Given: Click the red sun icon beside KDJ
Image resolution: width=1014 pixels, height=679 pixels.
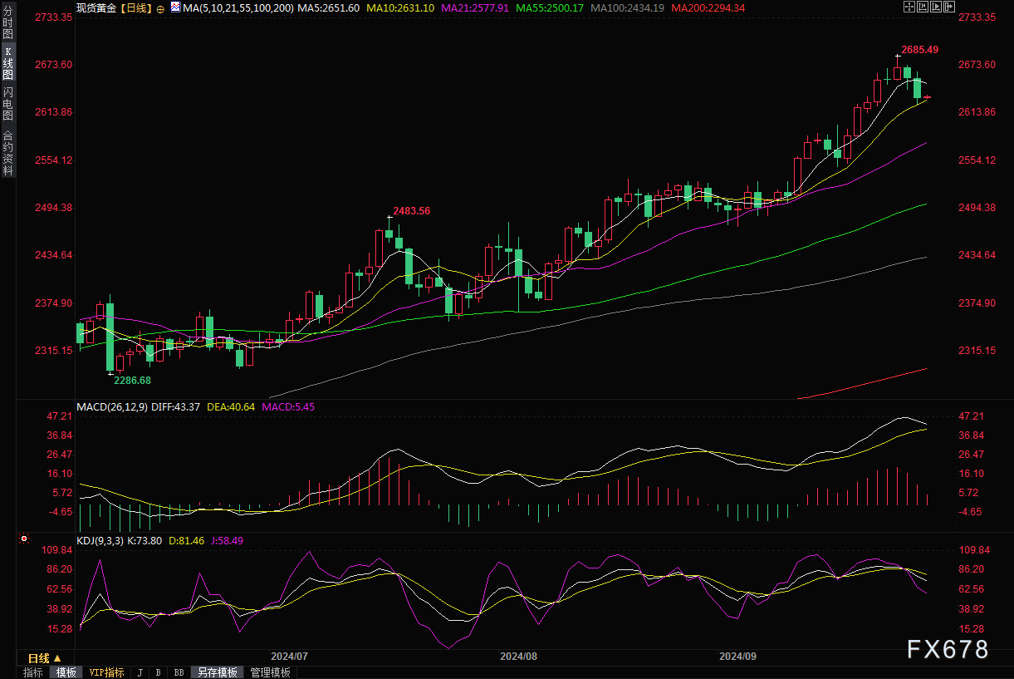Looking at the screenshot, I should point(24,540).
